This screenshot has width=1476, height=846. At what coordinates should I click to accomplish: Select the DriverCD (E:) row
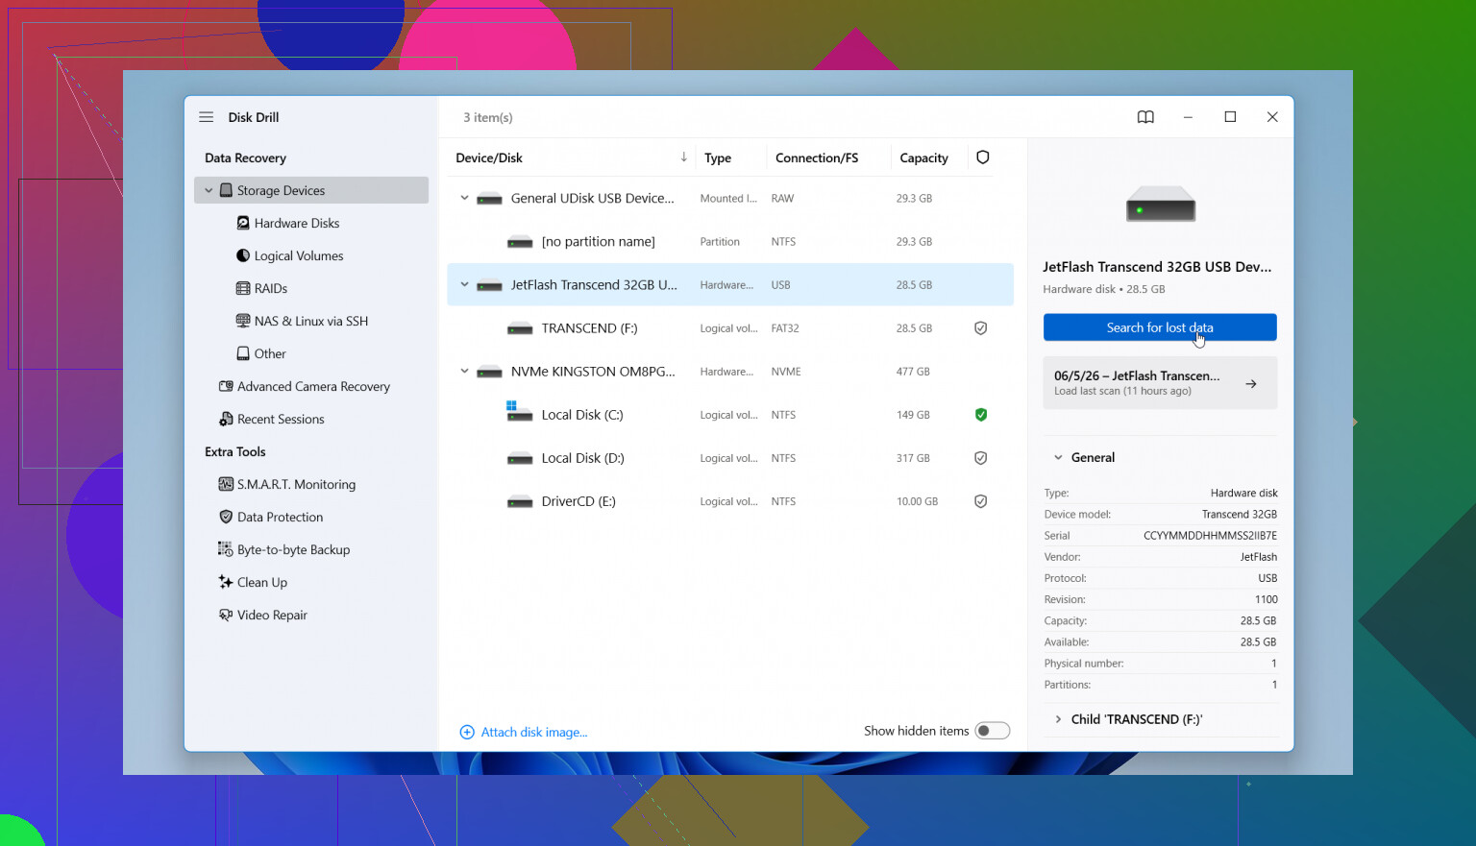pyautogui.click(x=730, y=501)
